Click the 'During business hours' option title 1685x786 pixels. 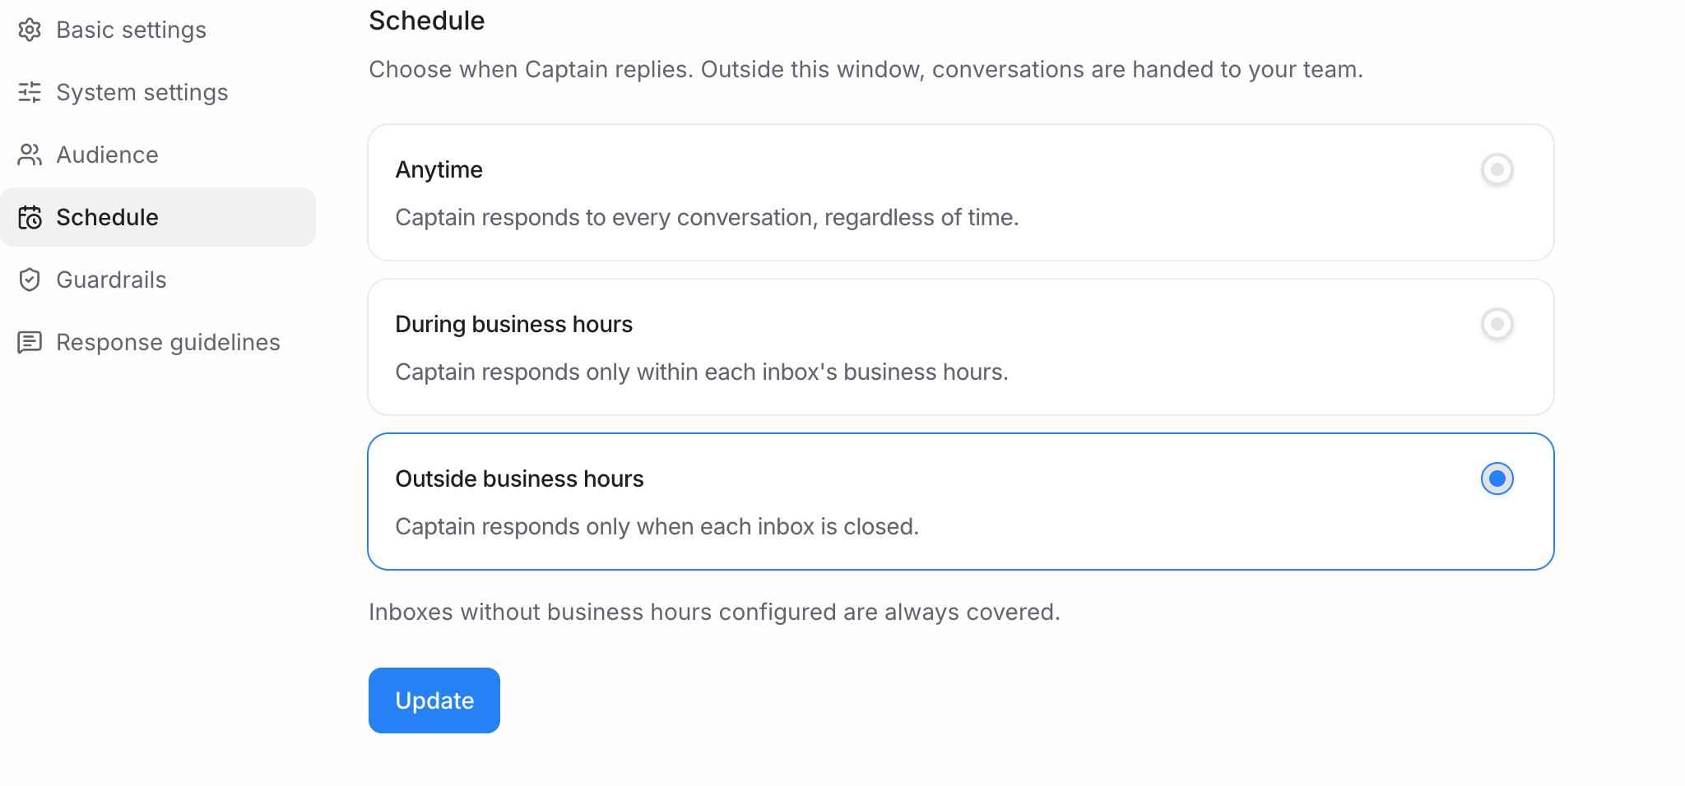click(514, 324)
